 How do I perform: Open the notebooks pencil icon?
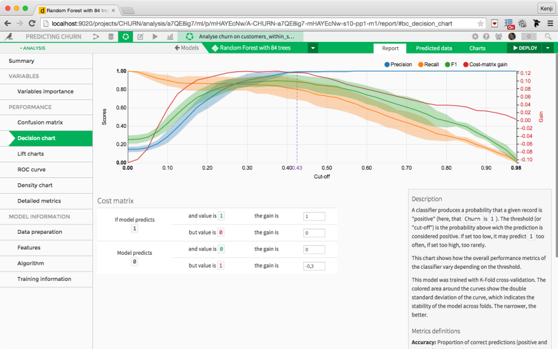[x=139, y=36]
